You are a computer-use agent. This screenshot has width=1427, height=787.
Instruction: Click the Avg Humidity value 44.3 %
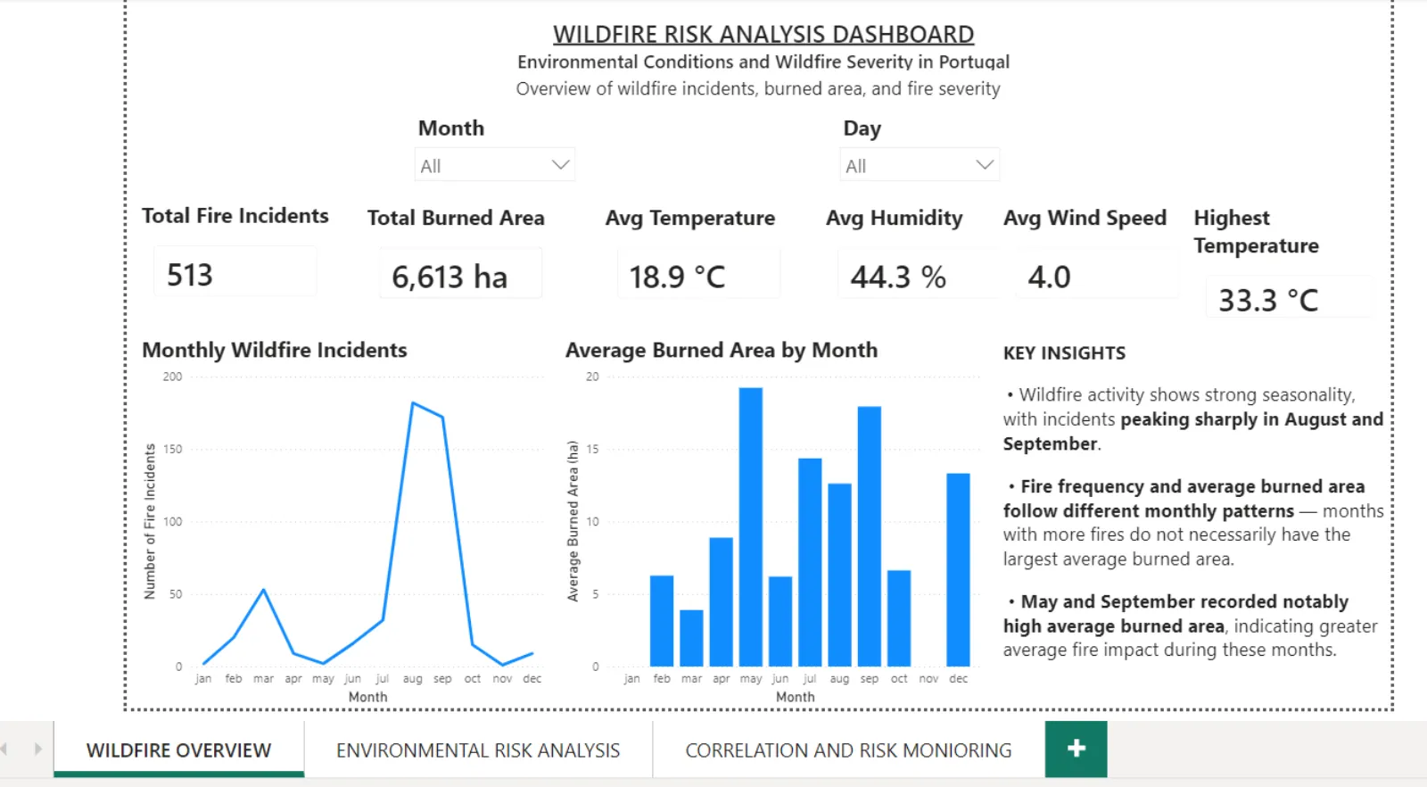(x=898, y=278)
